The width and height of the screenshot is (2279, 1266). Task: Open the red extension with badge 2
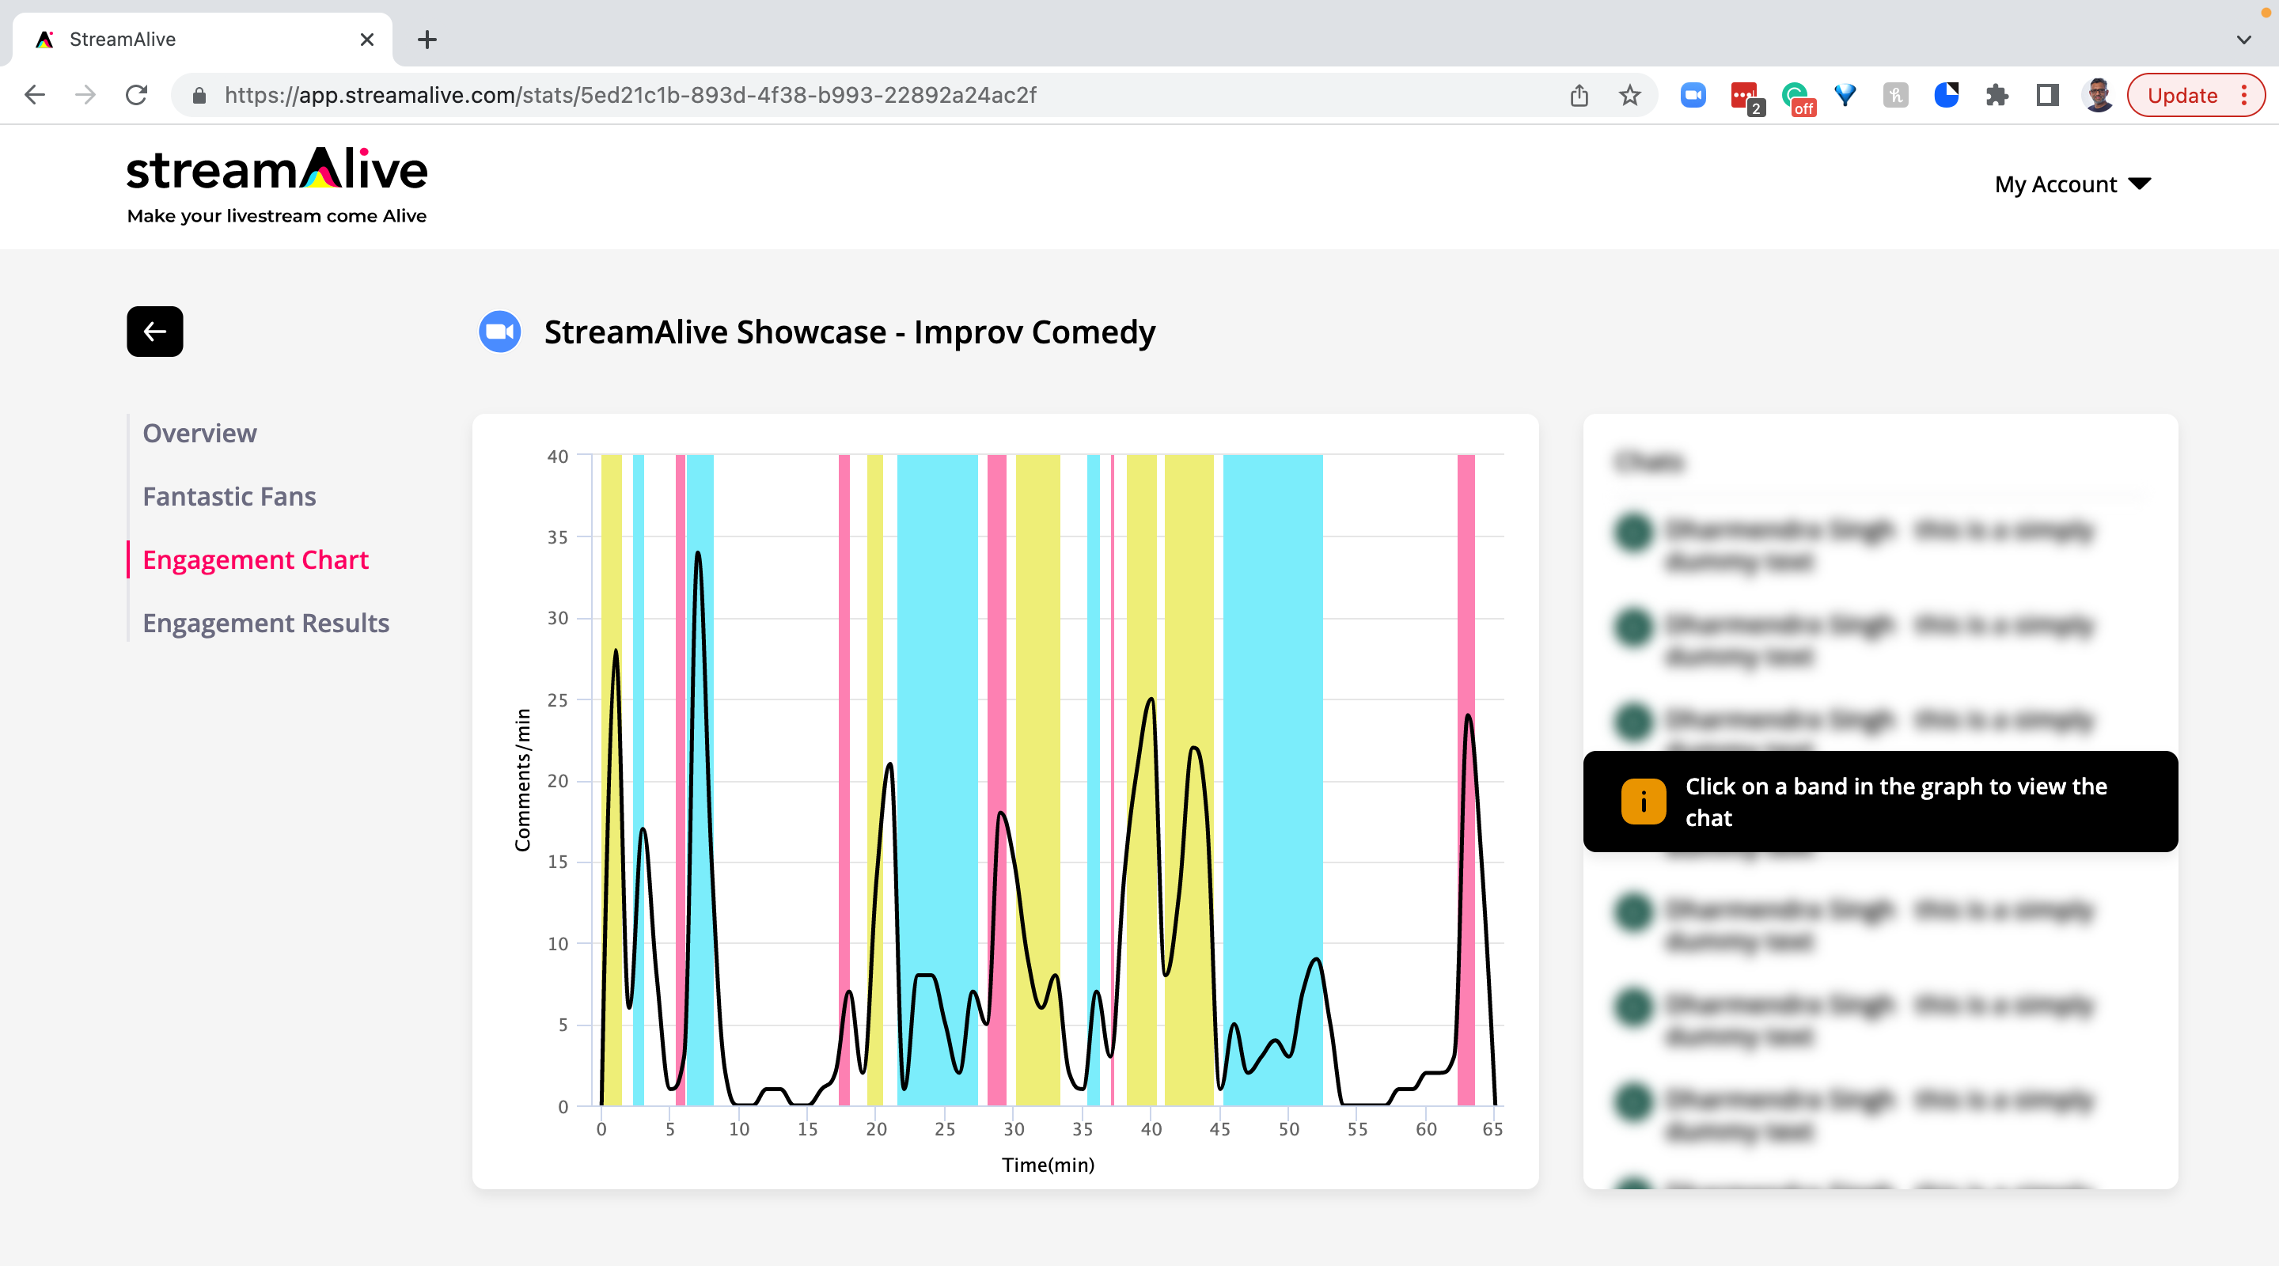coord(1746,97)
